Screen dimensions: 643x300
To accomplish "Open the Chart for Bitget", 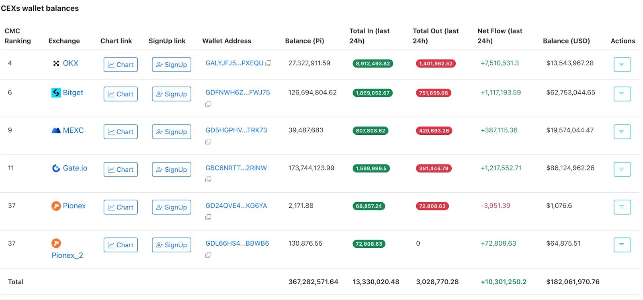I will 121,94.
